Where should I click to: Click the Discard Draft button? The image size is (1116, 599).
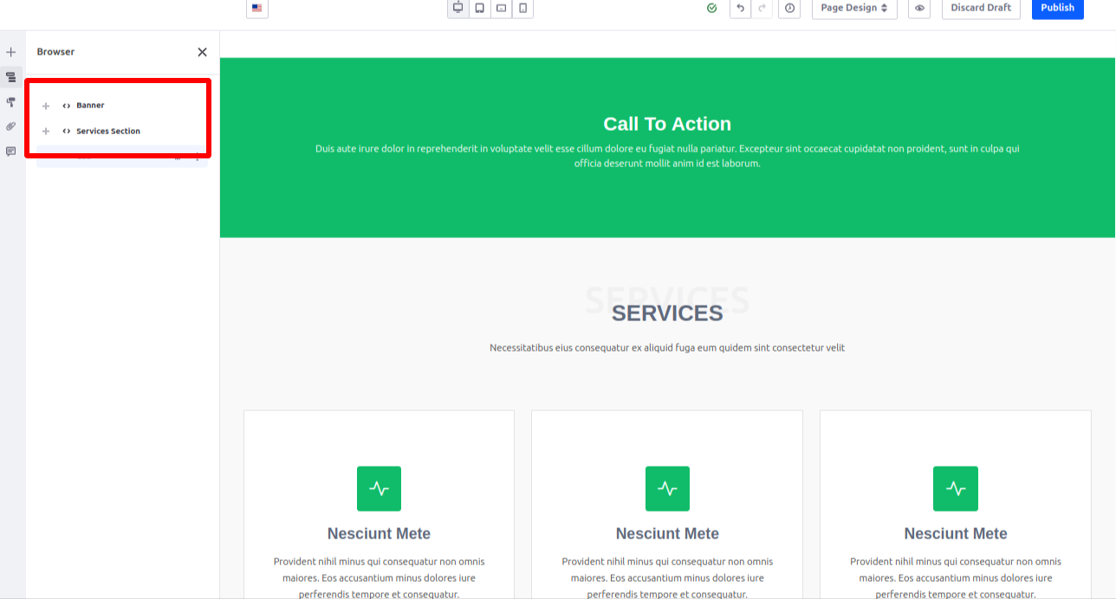click(981, 8)
